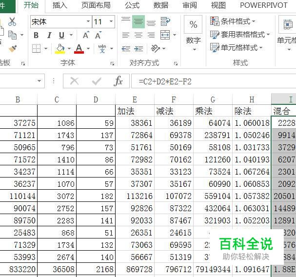Open the font name dropdown
Screen dimensions: 296x277
(x=88, y=21)
